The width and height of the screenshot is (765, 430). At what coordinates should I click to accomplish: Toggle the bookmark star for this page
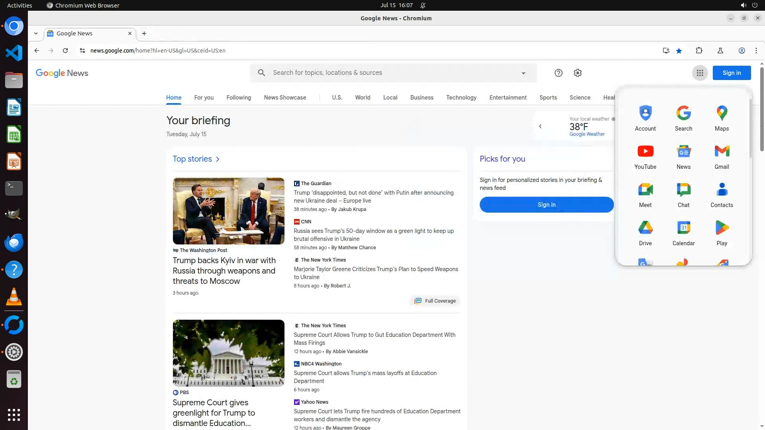click(x=679, y=51)
